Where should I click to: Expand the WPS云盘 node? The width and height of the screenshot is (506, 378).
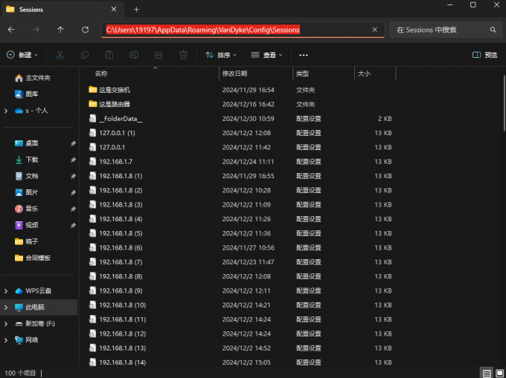(6, 291)
